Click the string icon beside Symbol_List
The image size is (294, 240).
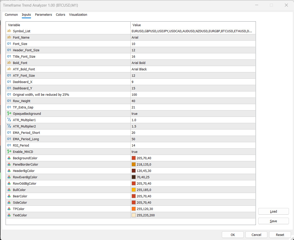click(9, 31)
